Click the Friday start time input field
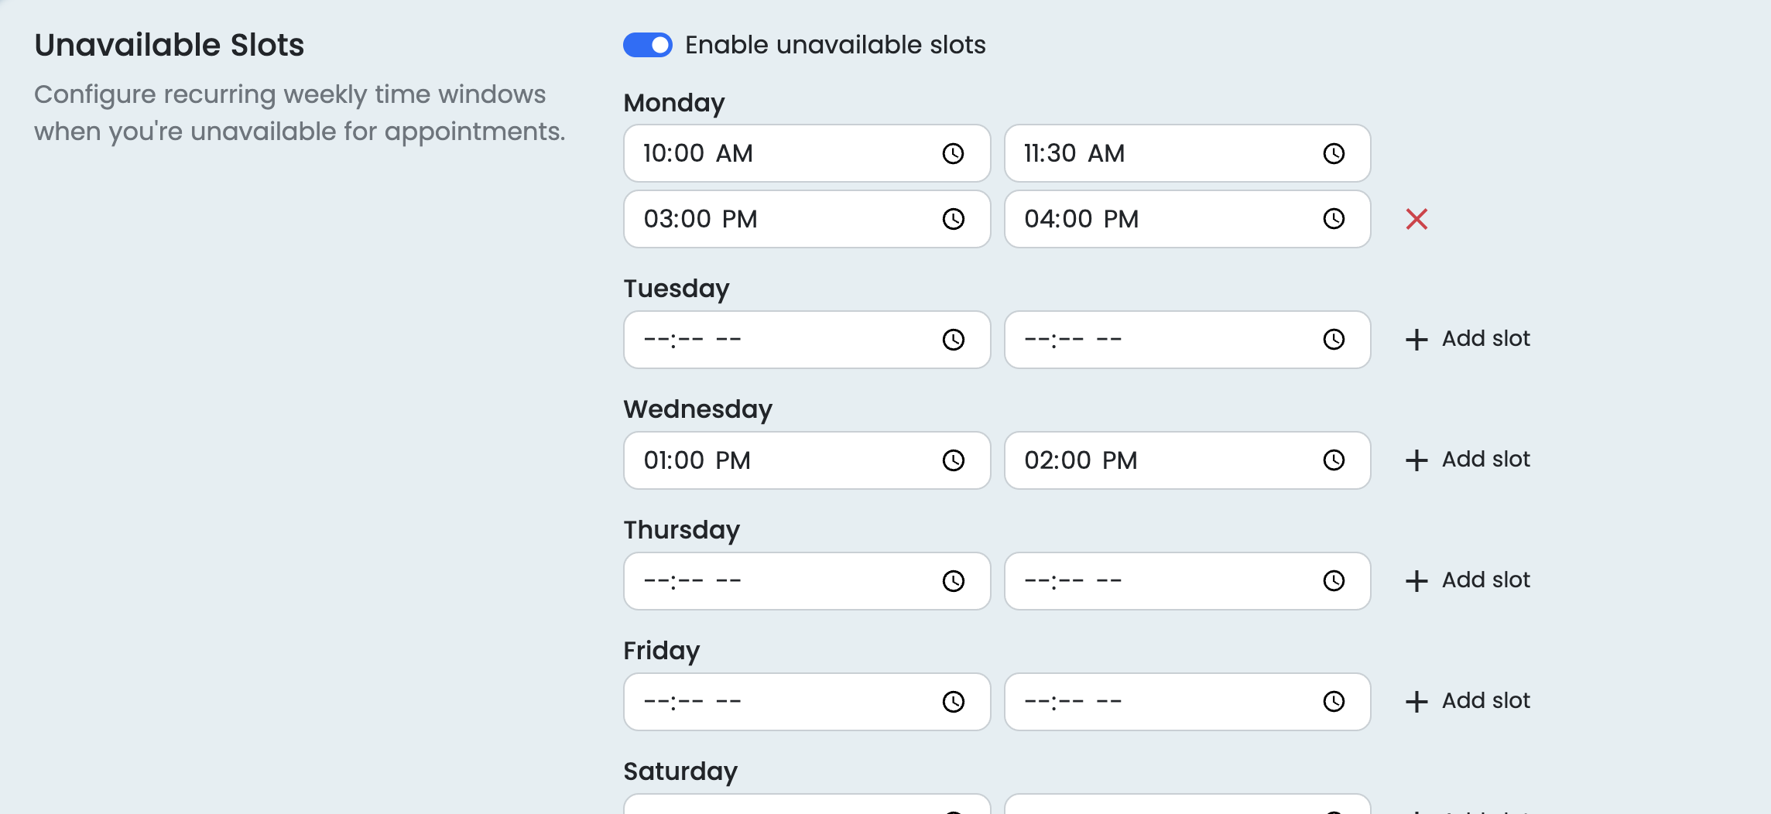The height and width of the screenshot is (814, 1771). (x=807, y=702)
